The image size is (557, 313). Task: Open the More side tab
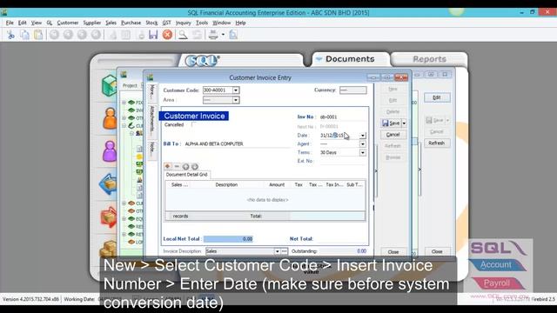tap(152, 92)
